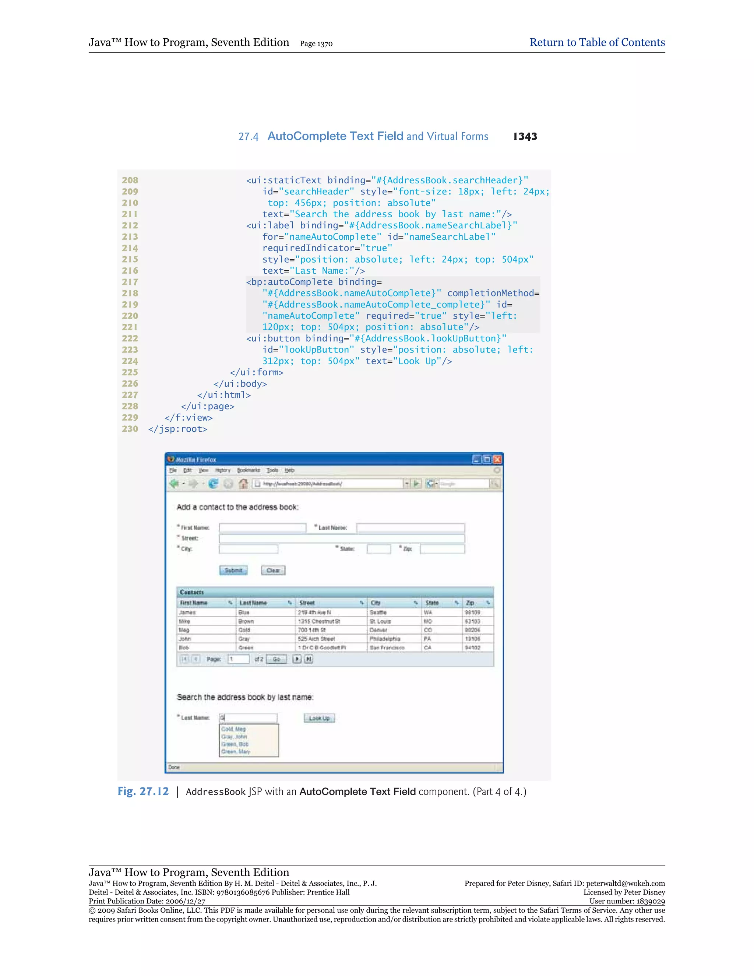The height and width of the screenshot is (976, 754).
Task: Click the Firefox Back arrow icon
Action: (174, 484)
